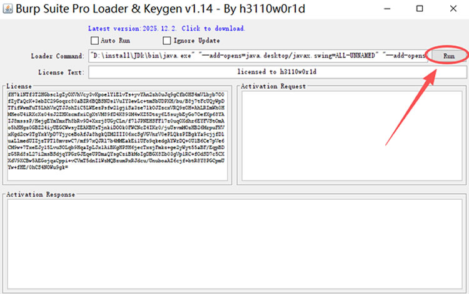Maximize the Loader & Keygen window
This screenshot has height=294, width=469.
coord(420,9)
